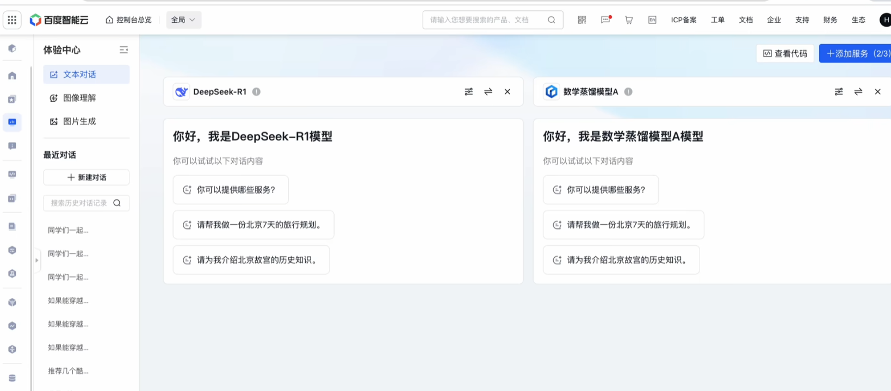Open the QR code icon in header

(582, 20)
